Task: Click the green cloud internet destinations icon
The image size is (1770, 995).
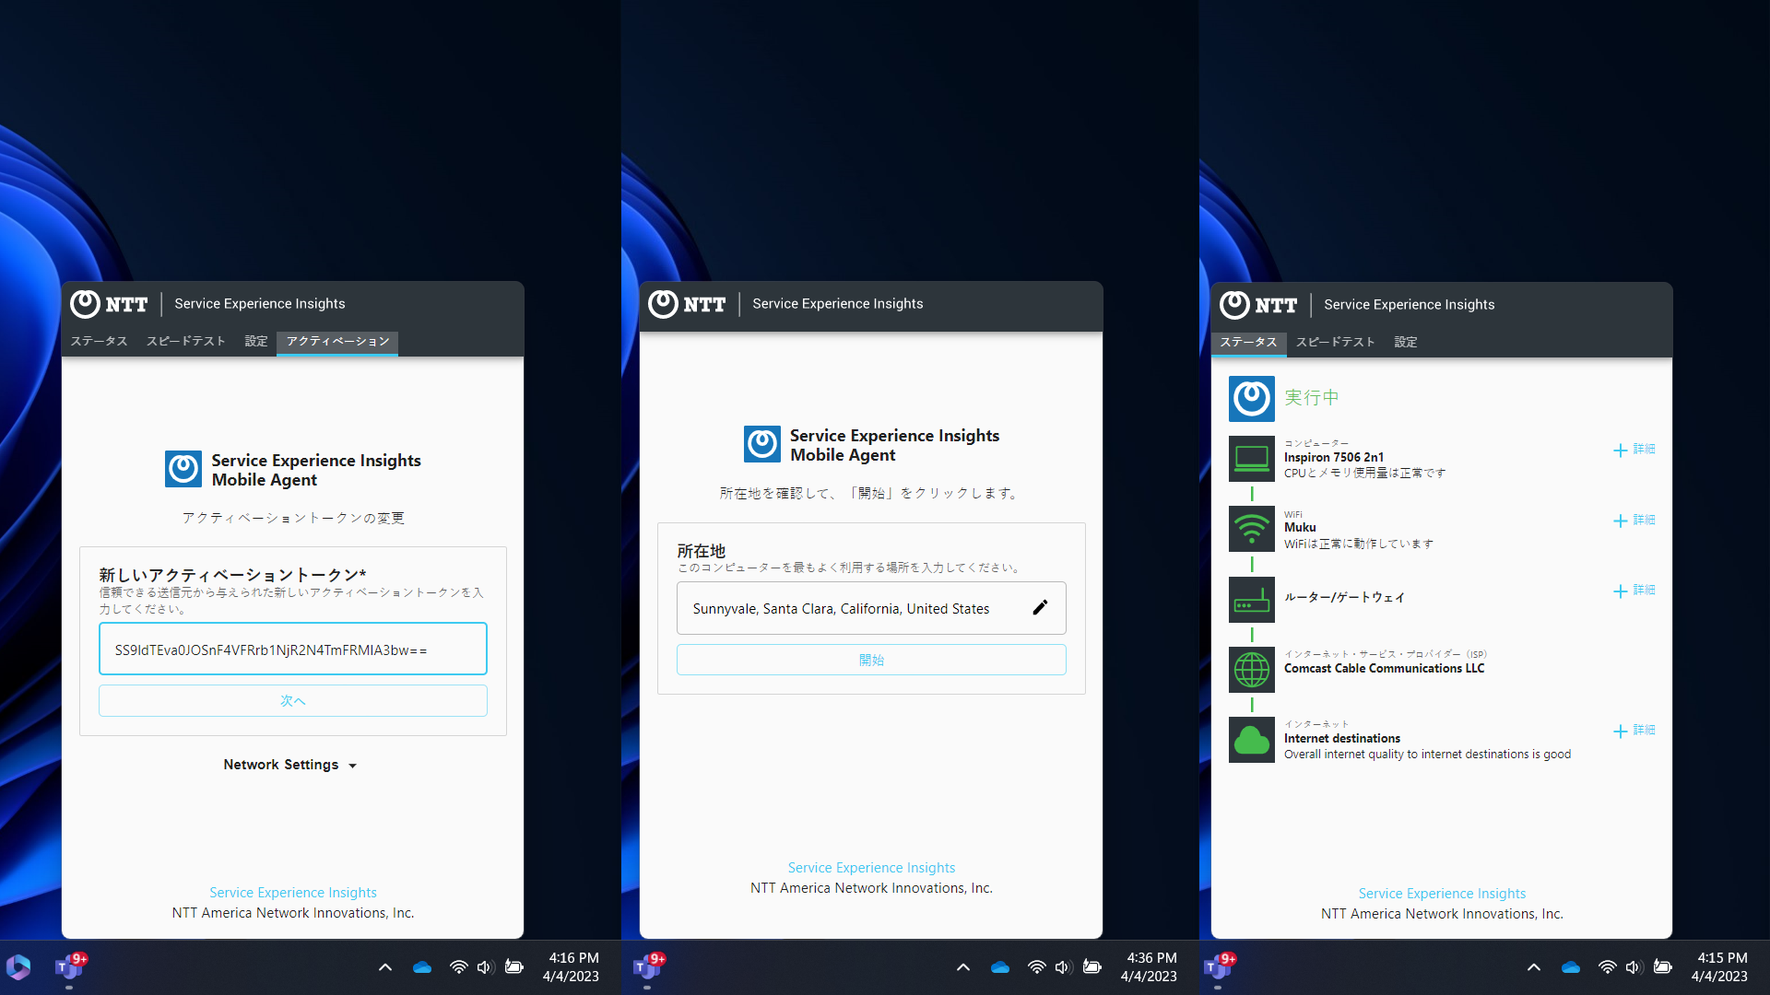Action: 1252,740
